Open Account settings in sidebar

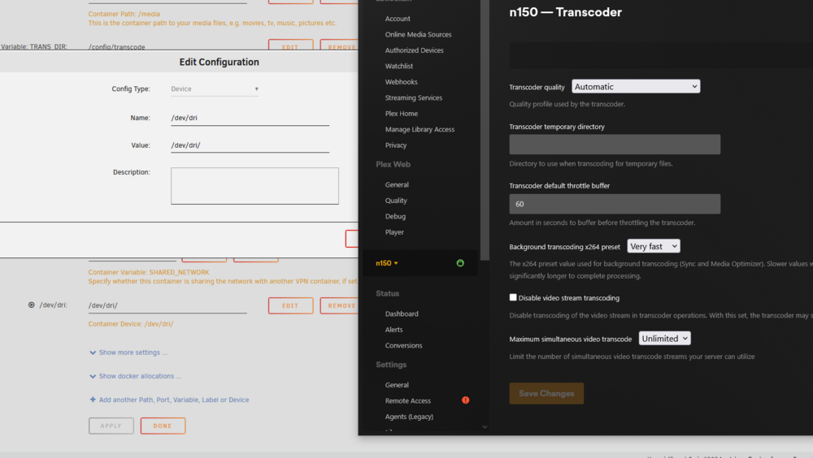click(x=398, y=19)
